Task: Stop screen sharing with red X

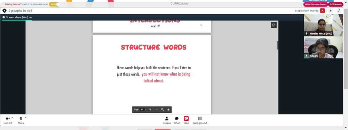Action: point(323,11)
